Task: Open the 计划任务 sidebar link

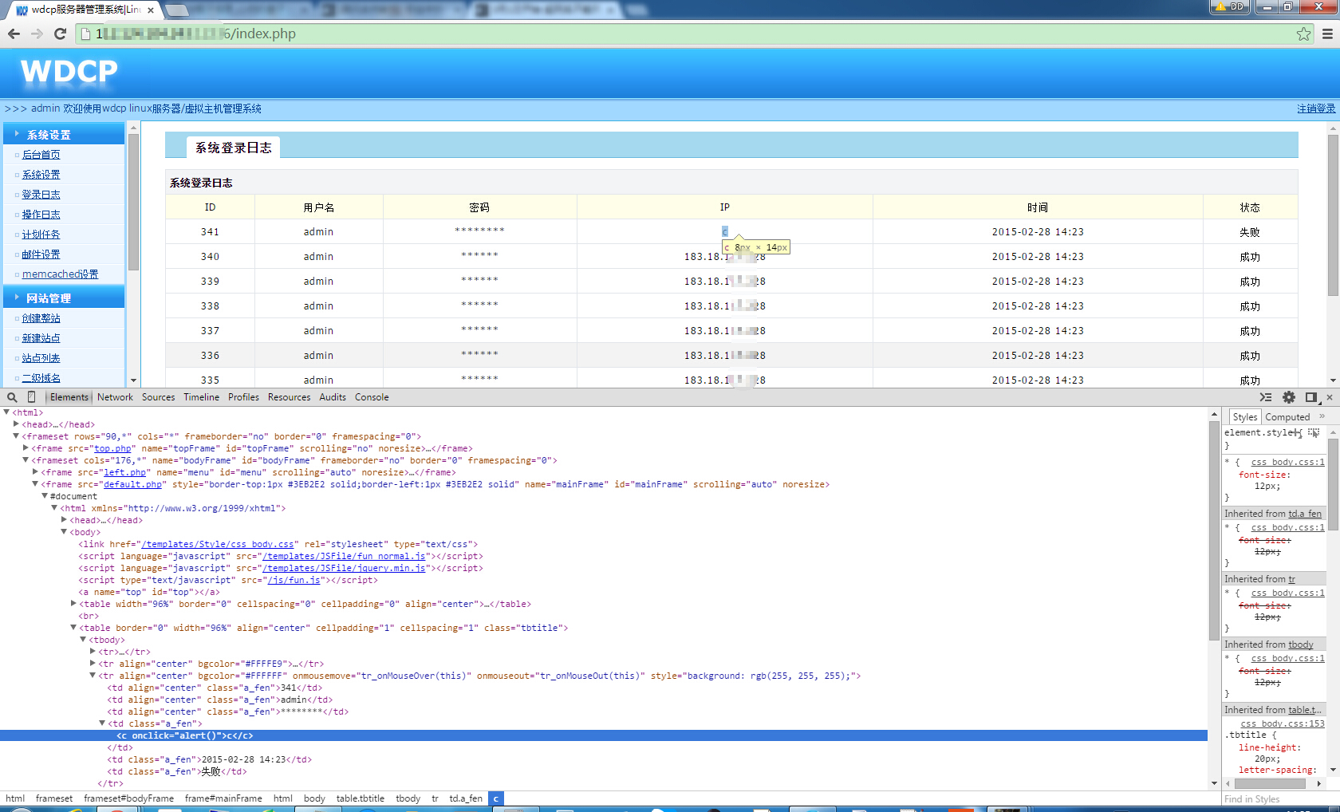Action: pyautogui.click(x=41, y=235)
